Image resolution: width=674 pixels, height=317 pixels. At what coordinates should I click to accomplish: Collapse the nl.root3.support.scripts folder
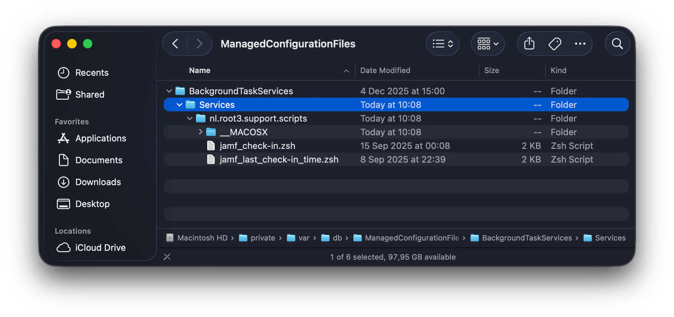pyautogui.click(x=190, y=119)
